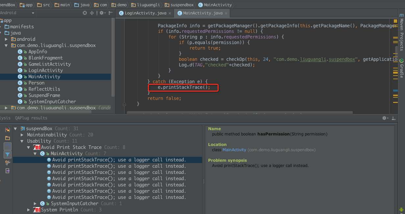Viewport: 405px width, 214px height.
Task: Expand the SystemInputCatcher results node
Action: pos(35,203)
